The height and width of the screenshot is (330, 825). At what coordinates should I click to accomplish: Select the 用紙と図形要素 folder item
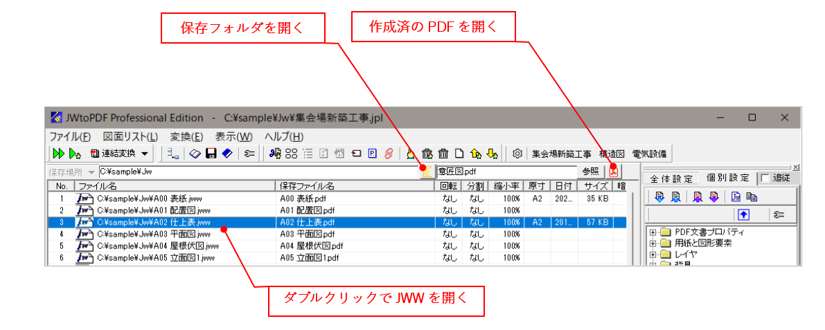point(696,244)
